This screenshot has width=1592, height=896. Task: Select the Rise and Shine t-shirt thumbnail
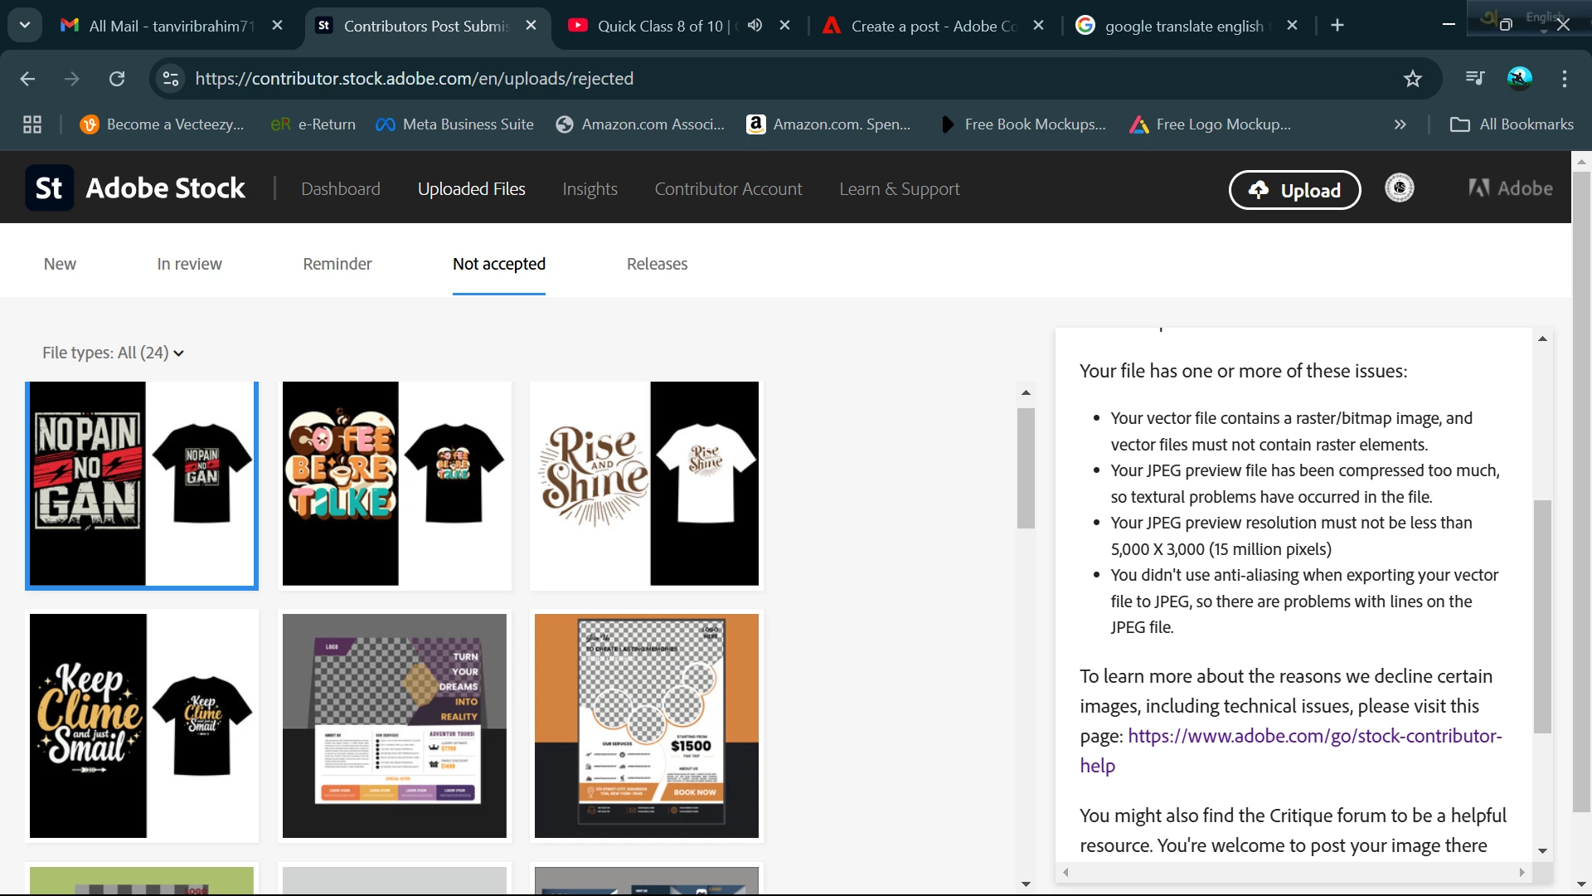(x=646, y=485)
